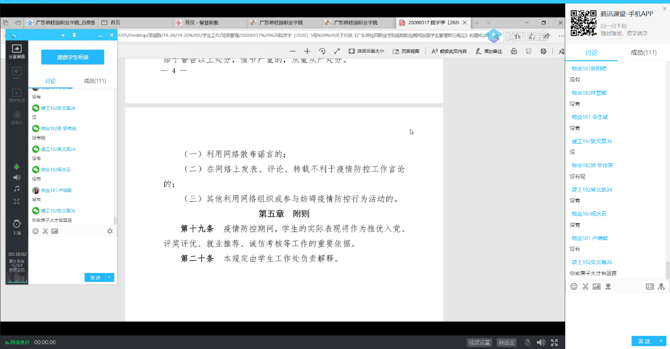Click the 邀请学生听课 button
The height and width of the screenshot is (349, 670).
[x=73, y=57]
